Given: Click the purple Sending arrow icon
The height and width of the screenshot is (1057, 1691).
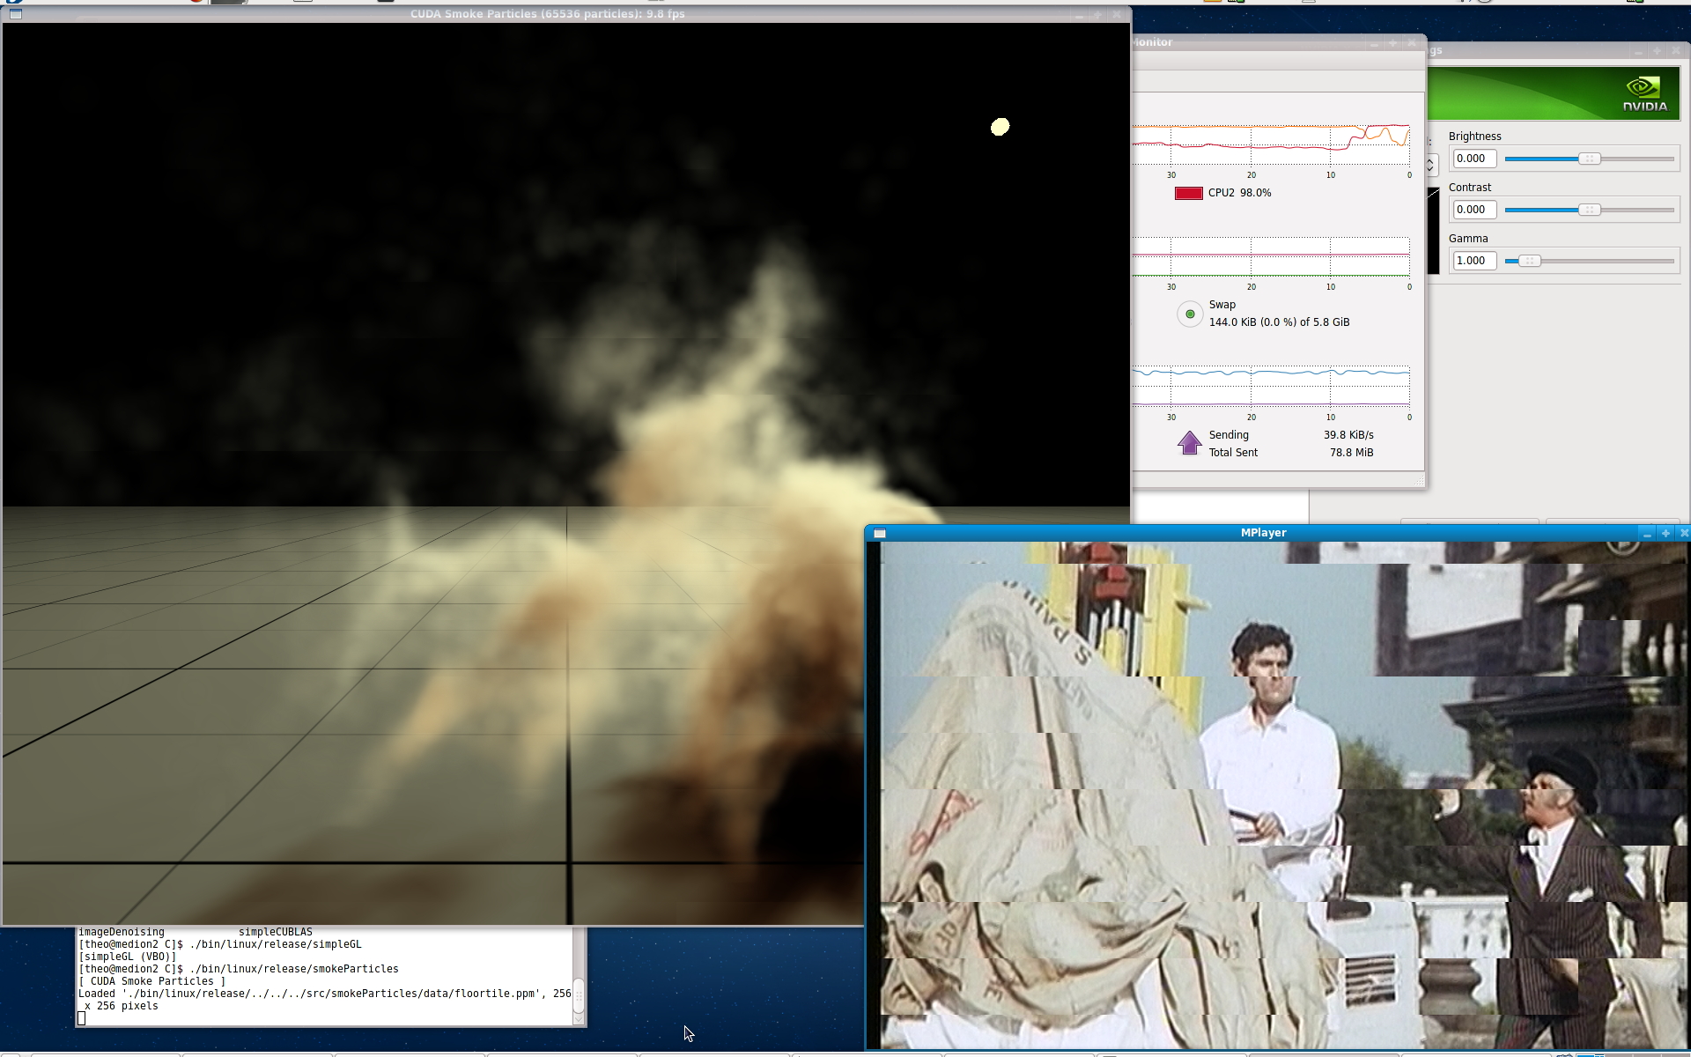Looking at the screenshot, I should point(1189,443).
